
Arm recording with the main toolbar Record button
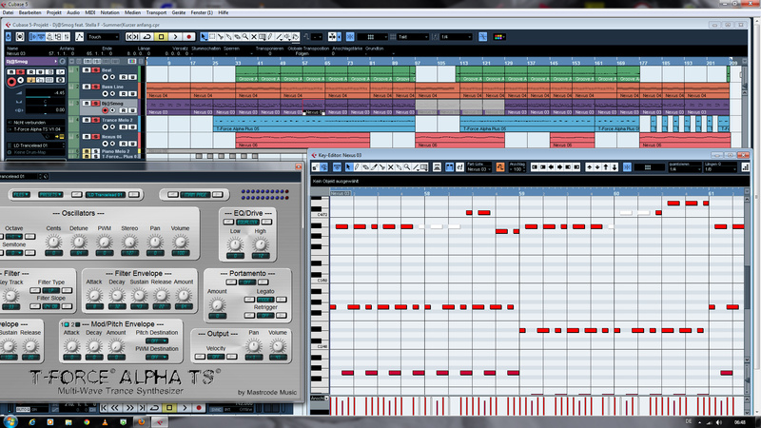pyautogui.click(x=188, y=37)
